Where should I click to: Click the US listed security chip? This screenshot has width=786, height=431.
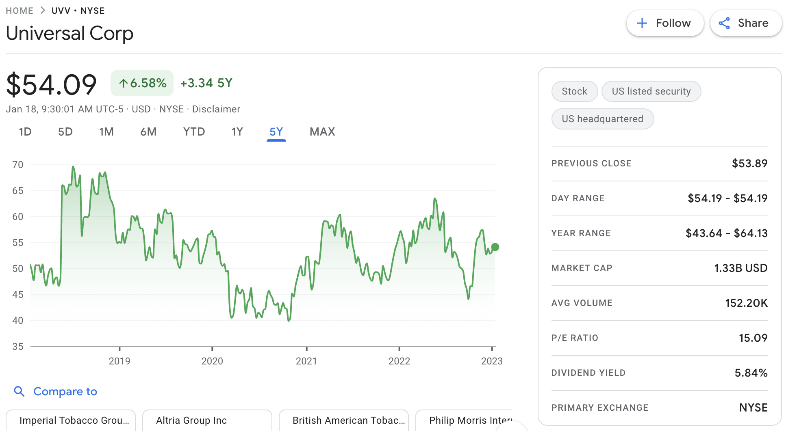(651, 91)
